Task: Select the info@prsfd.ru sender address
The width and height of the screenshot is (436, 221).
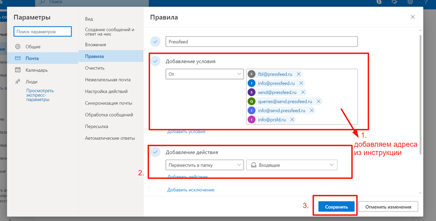Action: [272, 120]
